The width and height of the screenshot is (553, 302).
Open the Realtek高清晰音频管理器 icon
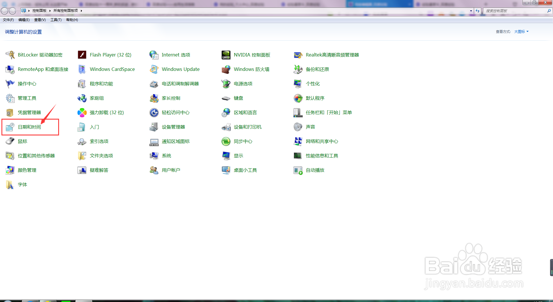pos(298,55)
